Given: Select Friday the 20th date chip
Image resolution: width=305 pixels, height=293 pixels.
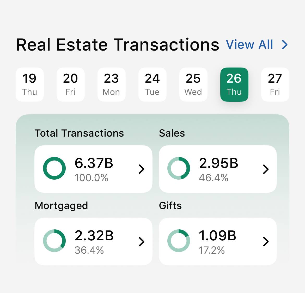Looking at the screenshot, I should point(70,84).
